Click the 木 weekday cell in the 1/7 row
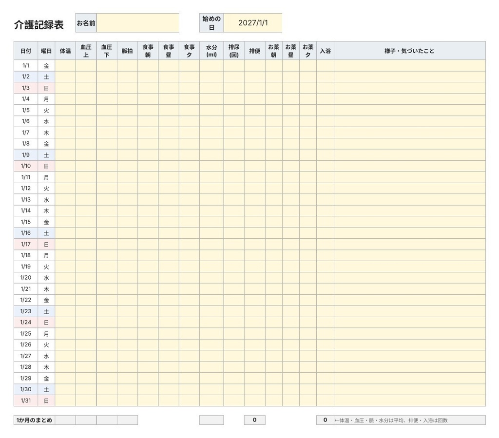Image resolution: width=499 pixels, height=438 pixels. point(46,133)
